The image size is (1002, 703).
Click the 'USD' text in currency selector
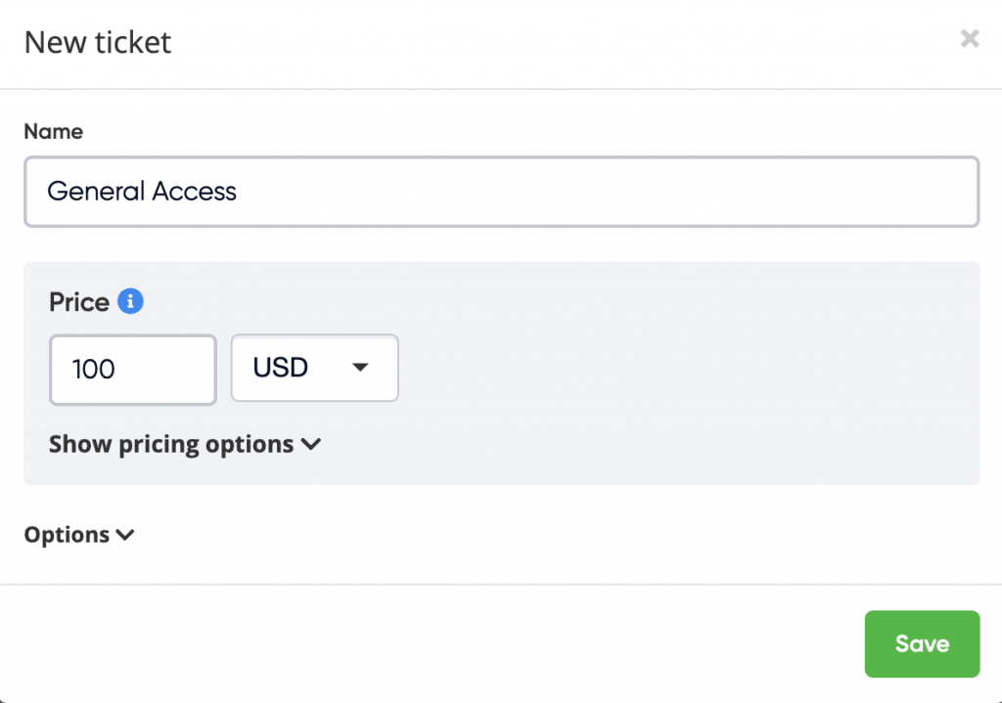[x=281, y=368]
